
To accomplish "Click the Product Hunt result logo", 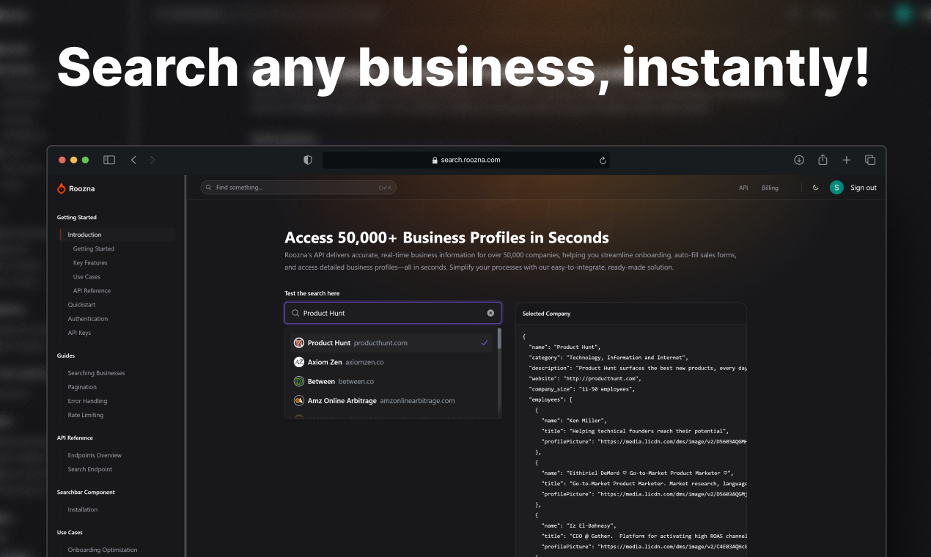I will [x=299, y=343].
